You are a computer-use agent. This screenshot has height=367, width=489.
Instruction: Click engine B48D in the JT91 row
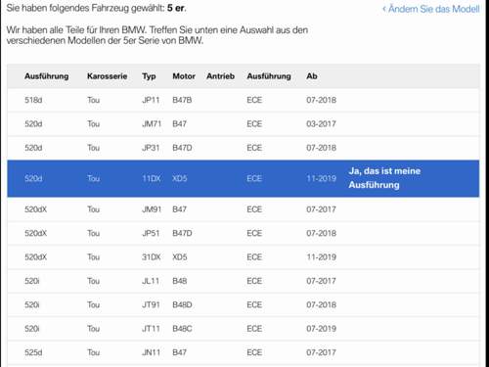click(x=182, y=304)
